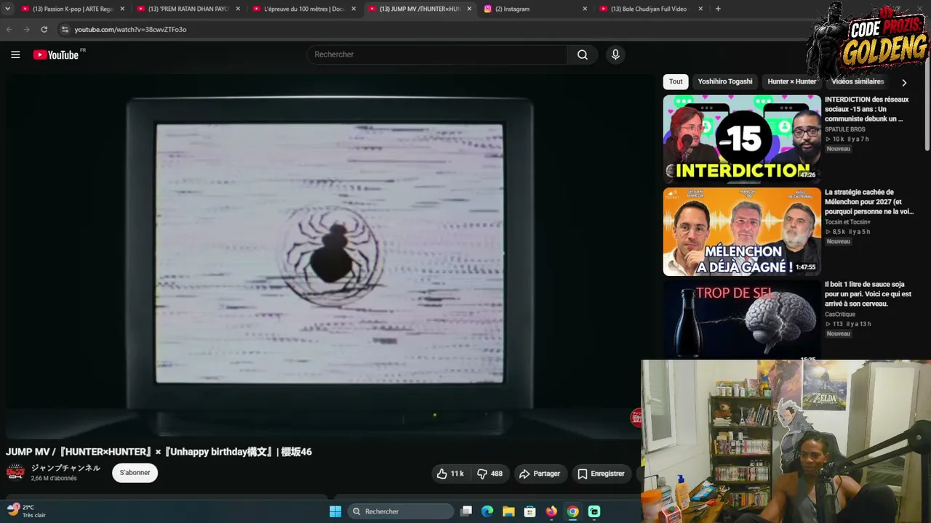Open the Windows Start menu
This screenshot has height=523, width=931.
(335, 511)
